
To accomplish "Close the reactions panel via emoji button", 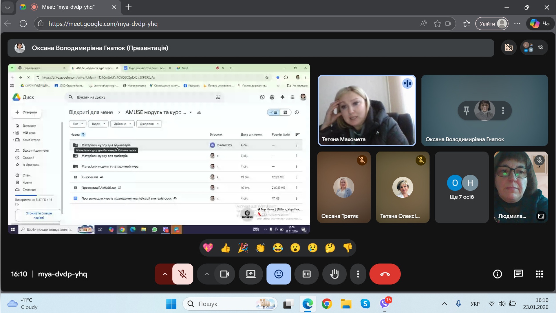I will point(279,274).
